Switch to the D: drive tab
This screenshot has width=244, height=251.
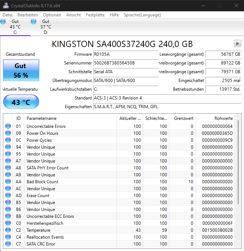tap(46, 27)
